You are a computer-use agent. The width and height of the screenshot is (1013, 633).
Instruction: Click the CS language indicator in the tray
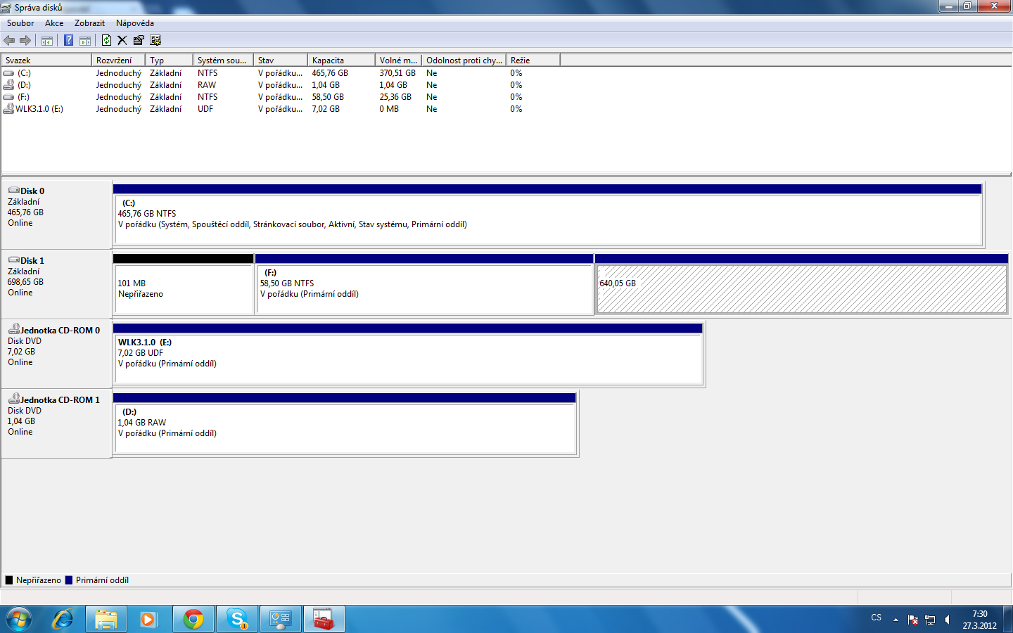coord(877,618)
